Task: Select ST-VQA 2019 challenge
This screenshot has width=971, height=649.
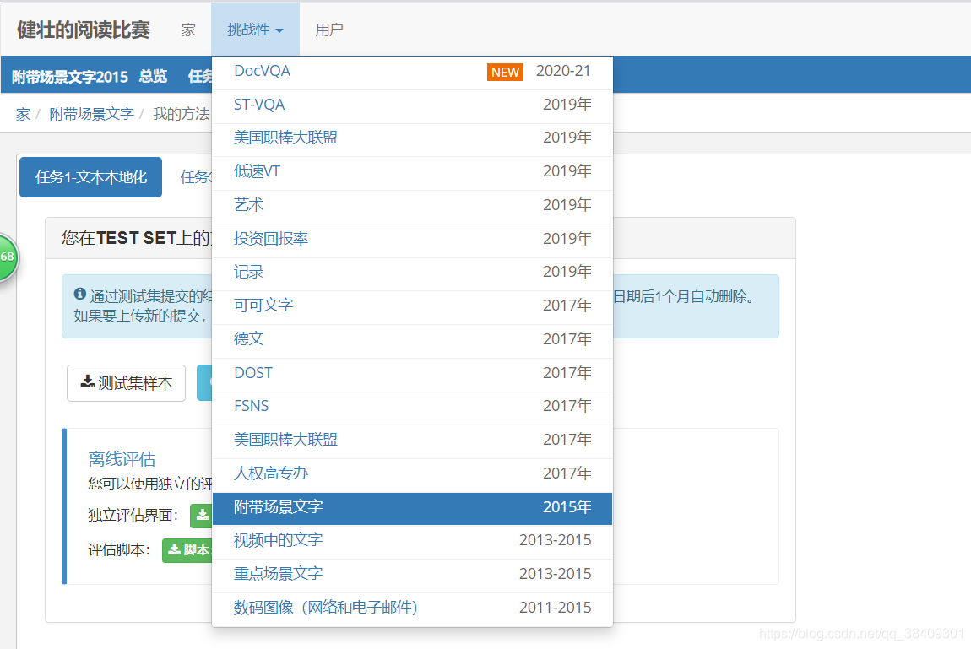Action: point(412,105)
